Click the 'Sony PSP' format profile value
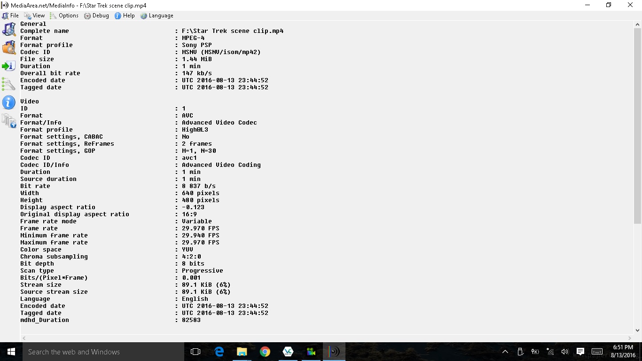Screen dimensions: 642x361 pos(197,45)
